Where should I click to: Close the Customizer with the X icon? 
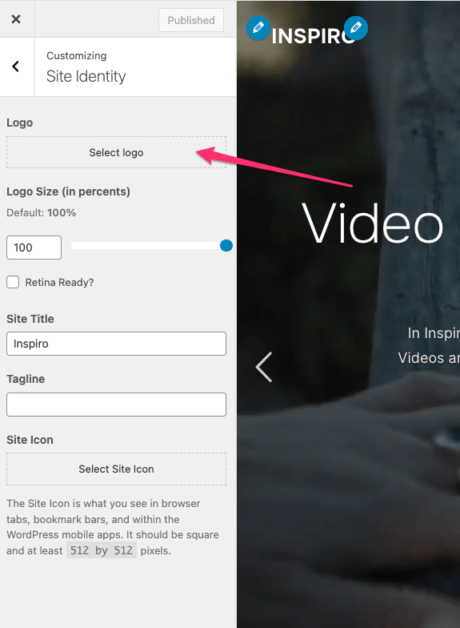tap(16, 19)
